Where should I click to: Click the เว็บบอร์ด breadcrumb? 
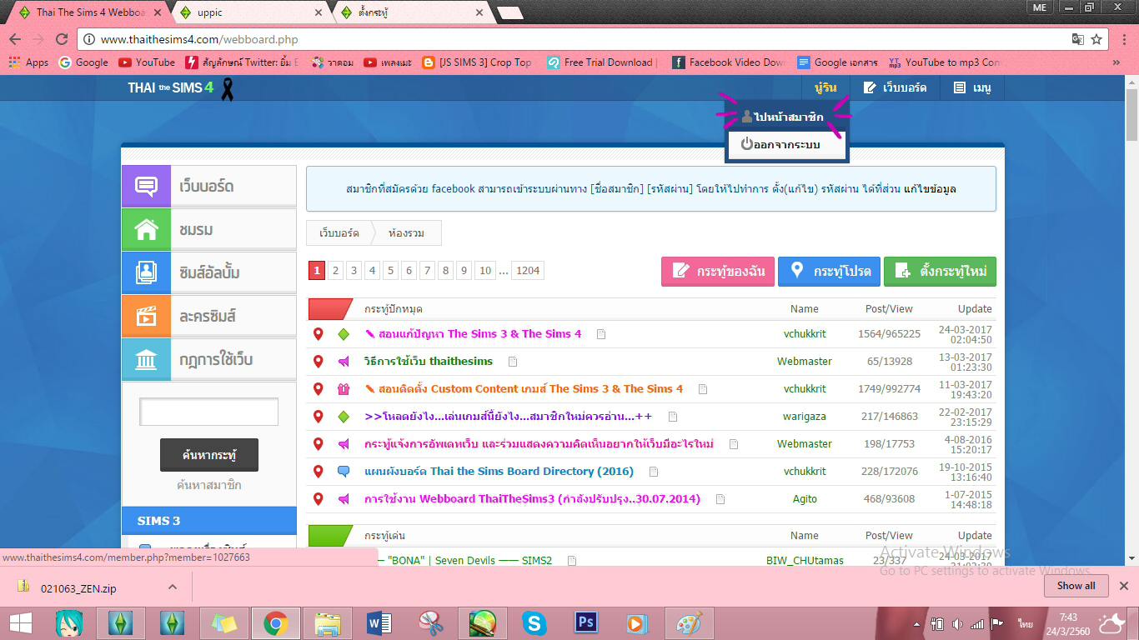click(339, 233)
